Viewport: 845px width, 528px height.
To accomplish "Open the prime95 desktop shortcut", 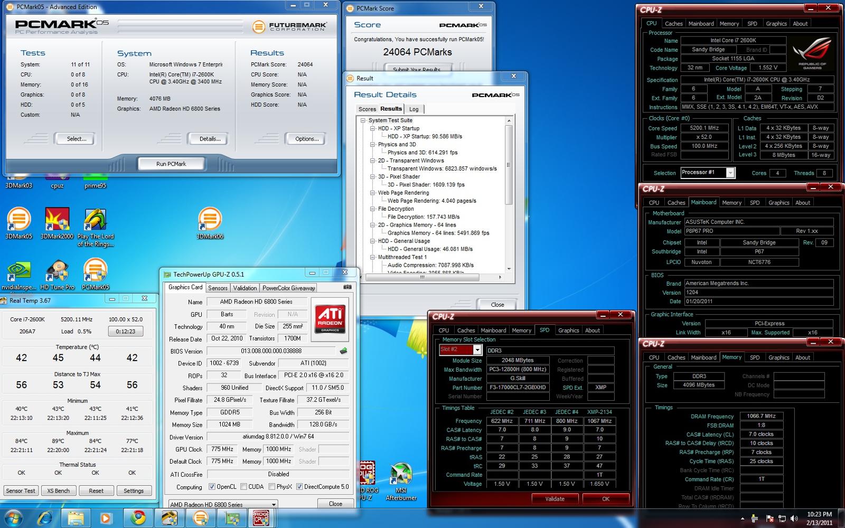I will click(x=96, y=182).
